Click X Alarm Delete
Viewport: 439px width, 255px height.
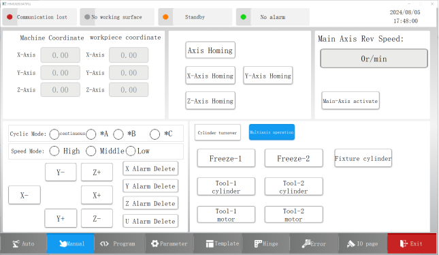point(150,168)
